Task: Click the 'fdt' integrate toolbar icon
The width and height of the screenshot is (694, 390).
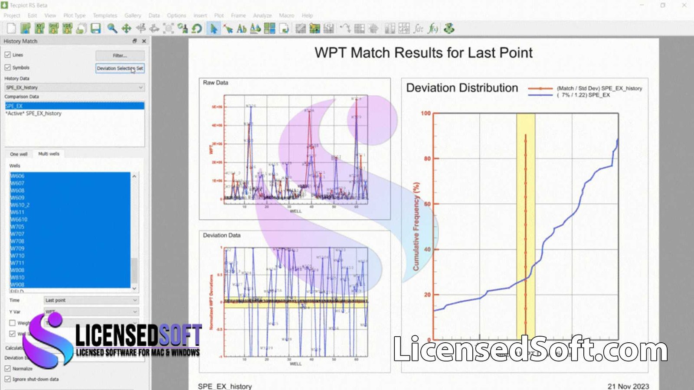Action: [x=419, y=29]
